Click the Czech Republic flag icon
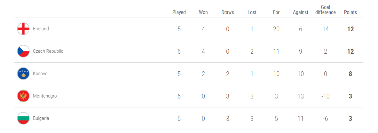This screenshot has height=133, width=378. (x=23, y=51)
